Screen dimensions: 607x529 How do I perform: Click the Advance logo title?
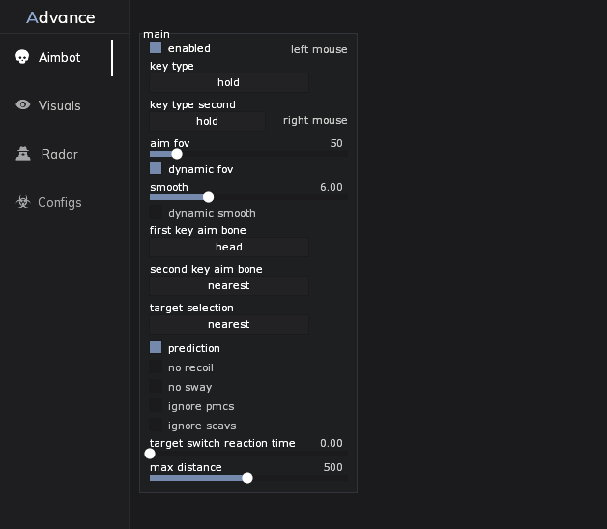61,17
